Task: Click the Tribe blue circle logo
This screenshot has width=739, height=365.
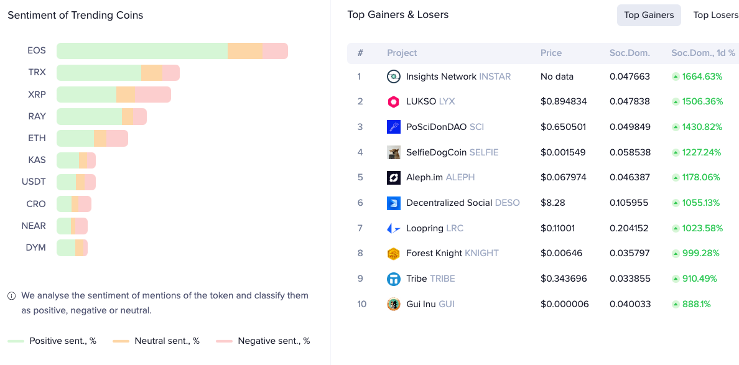Action: point(394,279)
